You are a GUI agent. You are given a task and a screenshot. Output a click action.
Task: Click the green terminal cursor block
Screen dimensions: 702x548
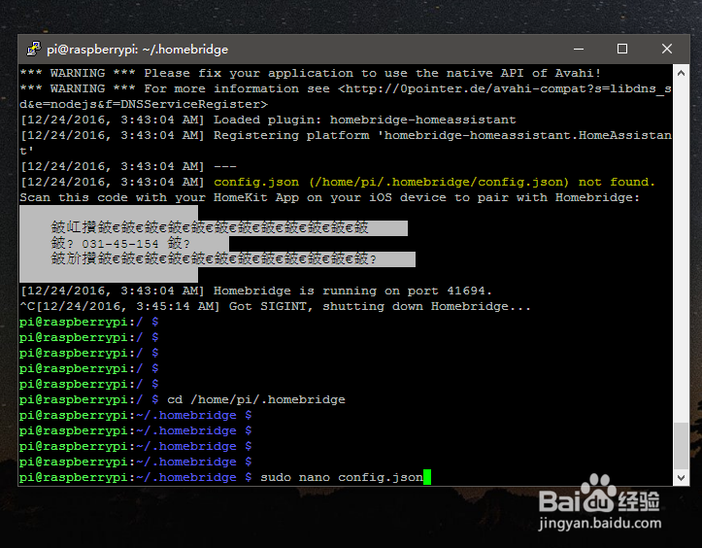tap(427, 477)
